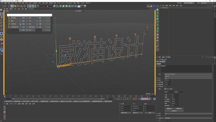Click the white search field in popup
This screenshot has height=122, width=216.
29,15
